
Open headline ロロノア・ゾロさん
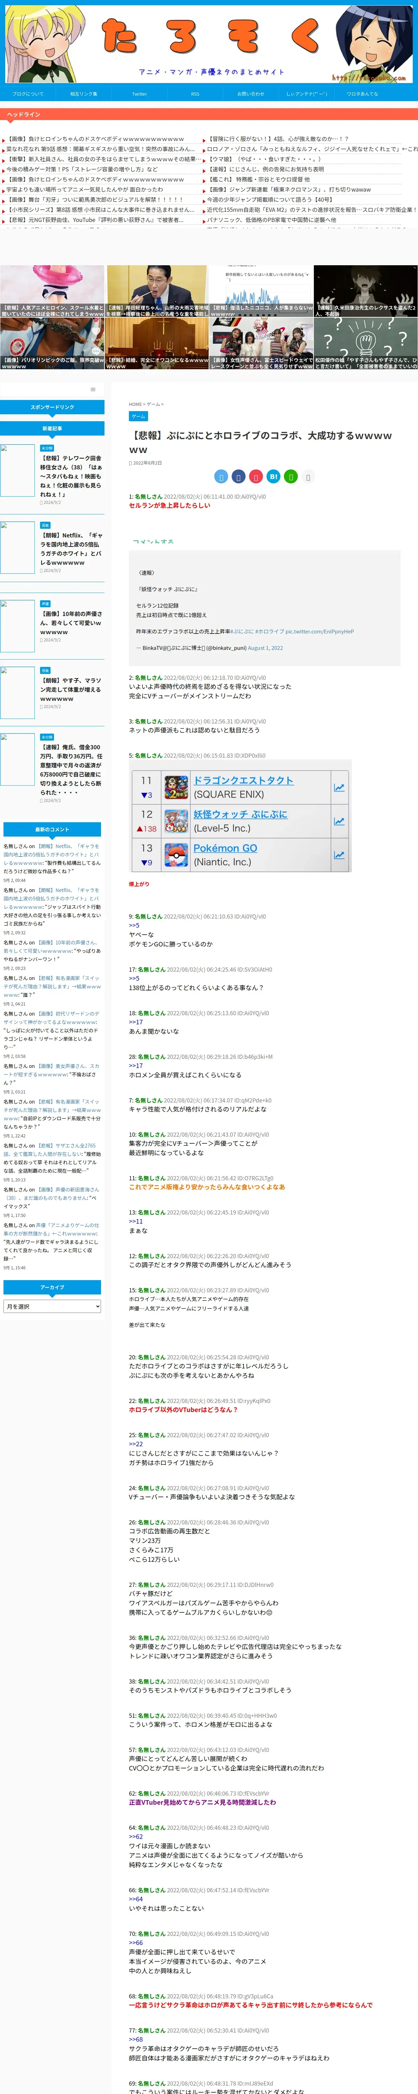312,149
